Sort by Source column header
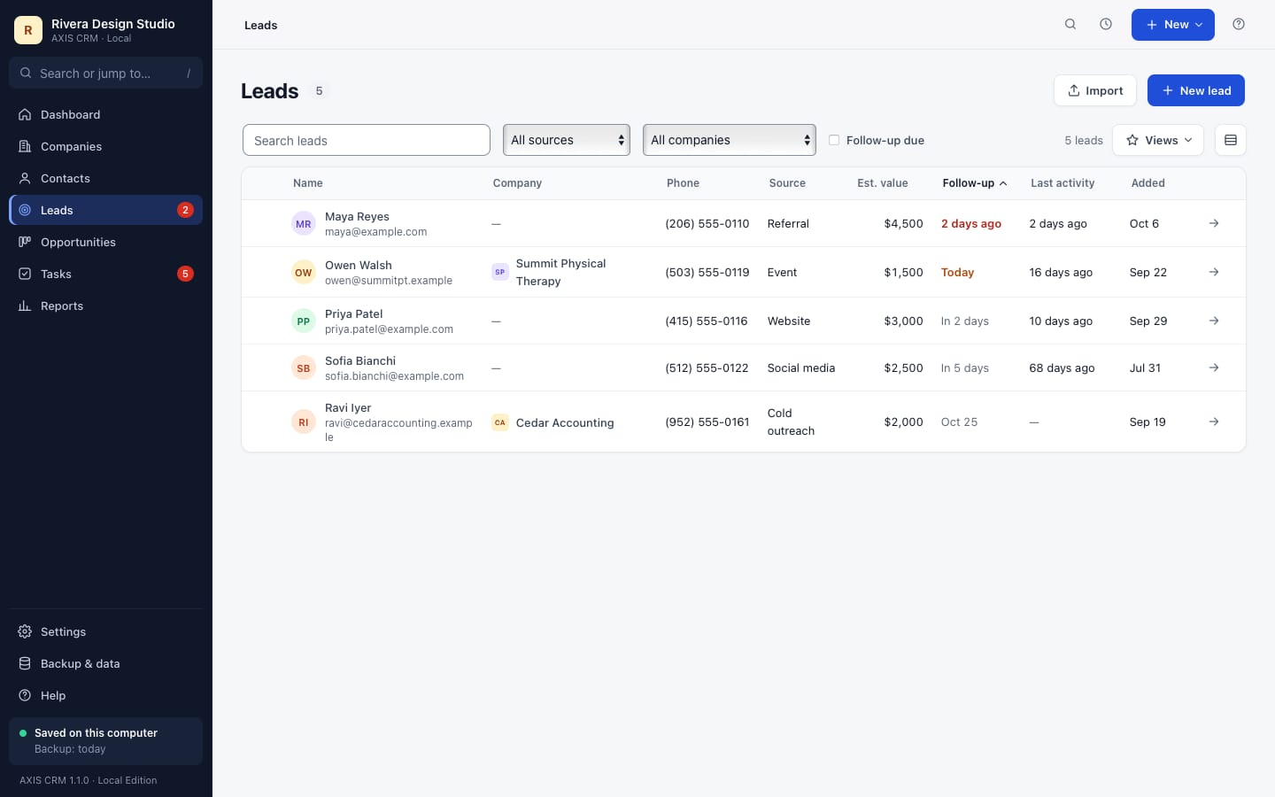1275x797 pixels. pos(787,183)
